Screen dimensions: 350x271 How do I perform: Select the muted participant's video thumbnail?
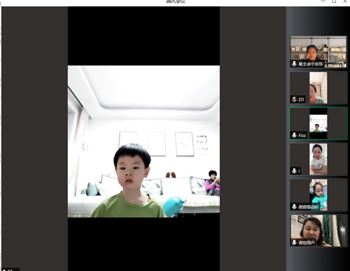click(x=318, y=88)
